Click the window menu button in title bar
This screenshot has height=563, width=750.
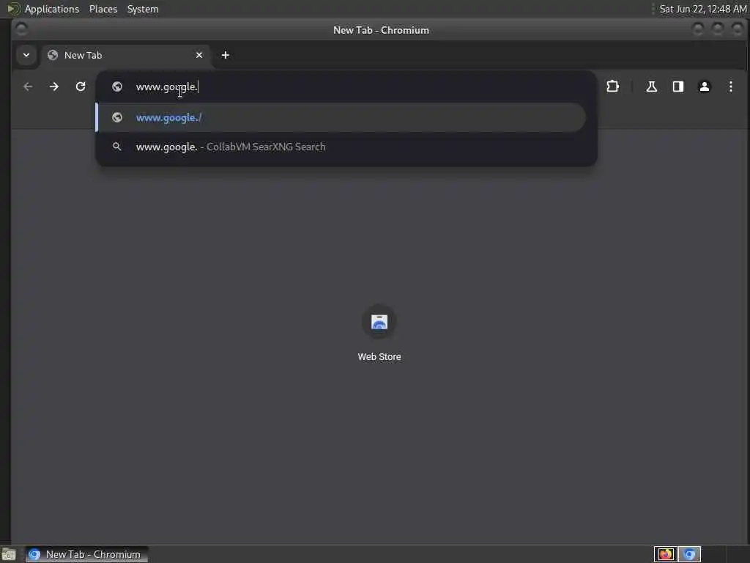click(x=21, y=29)
